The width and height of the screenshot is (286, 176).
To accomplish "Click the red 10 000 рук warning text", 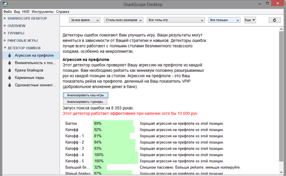I will pyautogui.click(x=130, y=114).
